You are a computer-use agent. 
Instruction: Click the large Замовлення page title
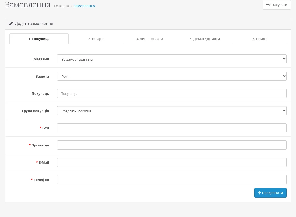[28, 5]
